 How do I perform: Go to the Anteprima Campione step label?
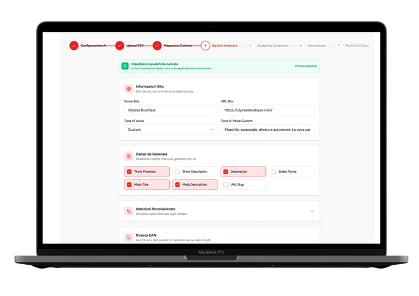pos(272,45)
